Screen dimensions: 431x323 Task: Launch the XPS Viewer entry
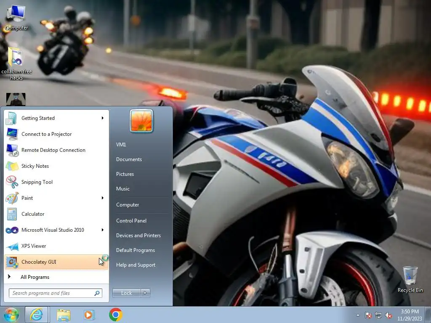pyautogui.click(x=56, y=246)
